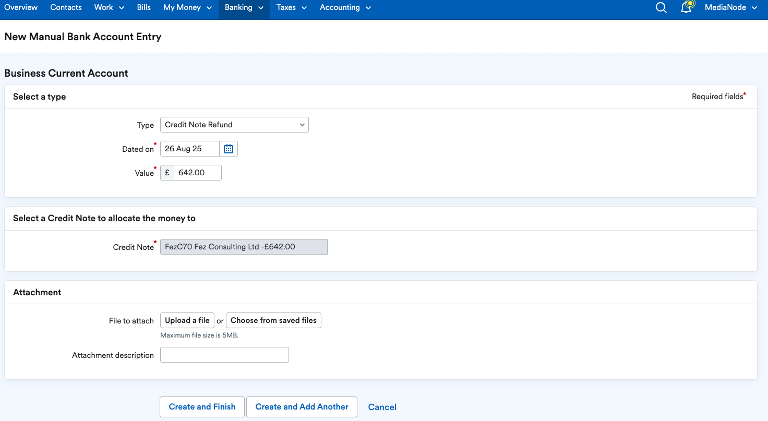Image resolution: width=768 pixels, height=421 pixels.
Task: Open the calendar date picker icon
Action: click(x=229, y=149)
